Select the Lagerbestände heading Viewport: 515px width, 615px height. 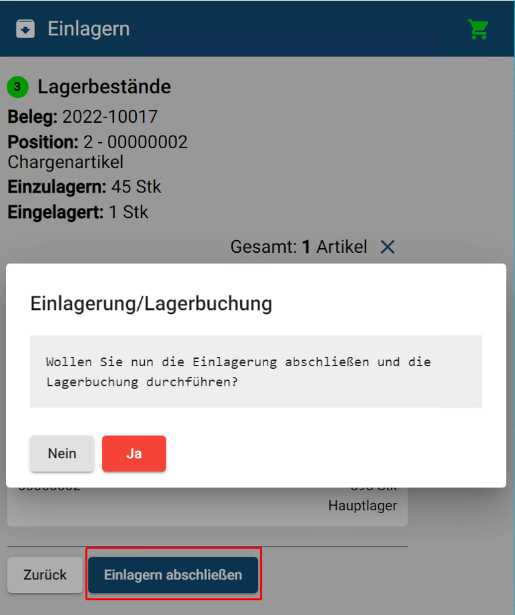pos(104,87)
